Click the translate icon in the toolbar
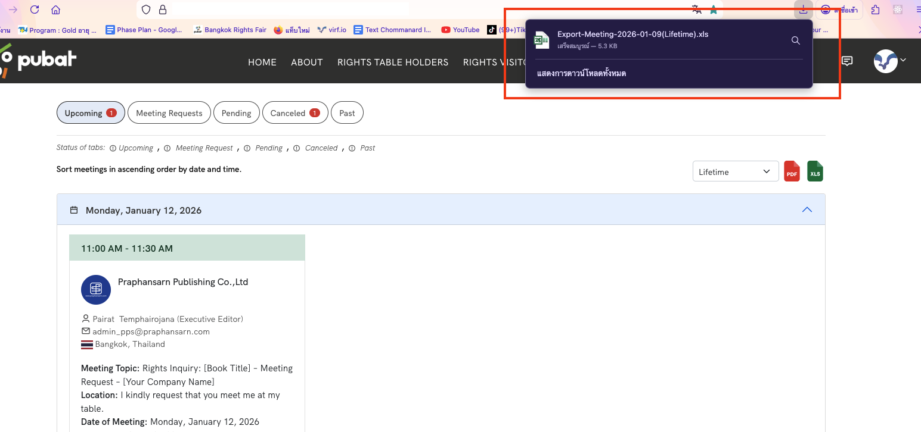 pos(696,10)
